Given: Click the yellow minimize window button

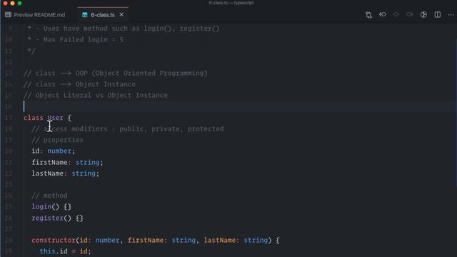Looking at the screenshot, I should point(12,3).
